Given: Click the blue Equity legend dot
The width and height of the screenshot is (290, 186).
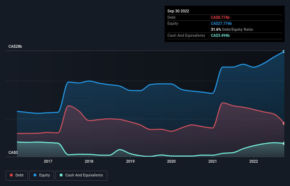Looking at the screenshot, I should (35, 175).
